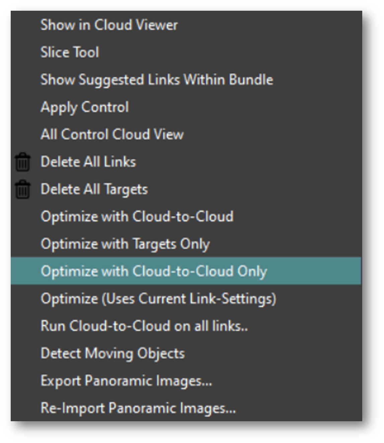Click the trash icon beside Delete All Links
Image resolution: width=384 pixels, height=443 pixels.
22,162
